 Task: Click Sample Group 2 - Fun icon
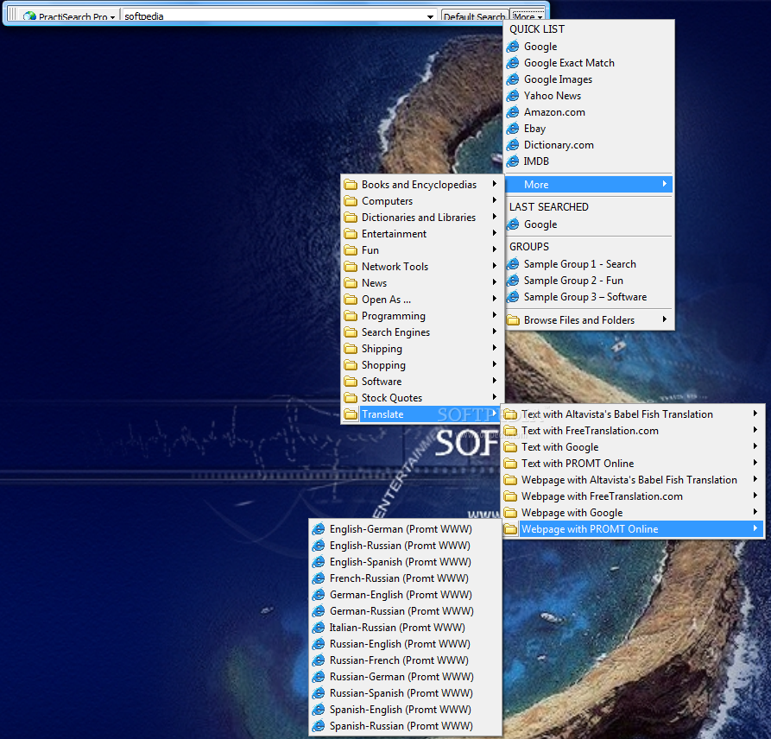513,281
